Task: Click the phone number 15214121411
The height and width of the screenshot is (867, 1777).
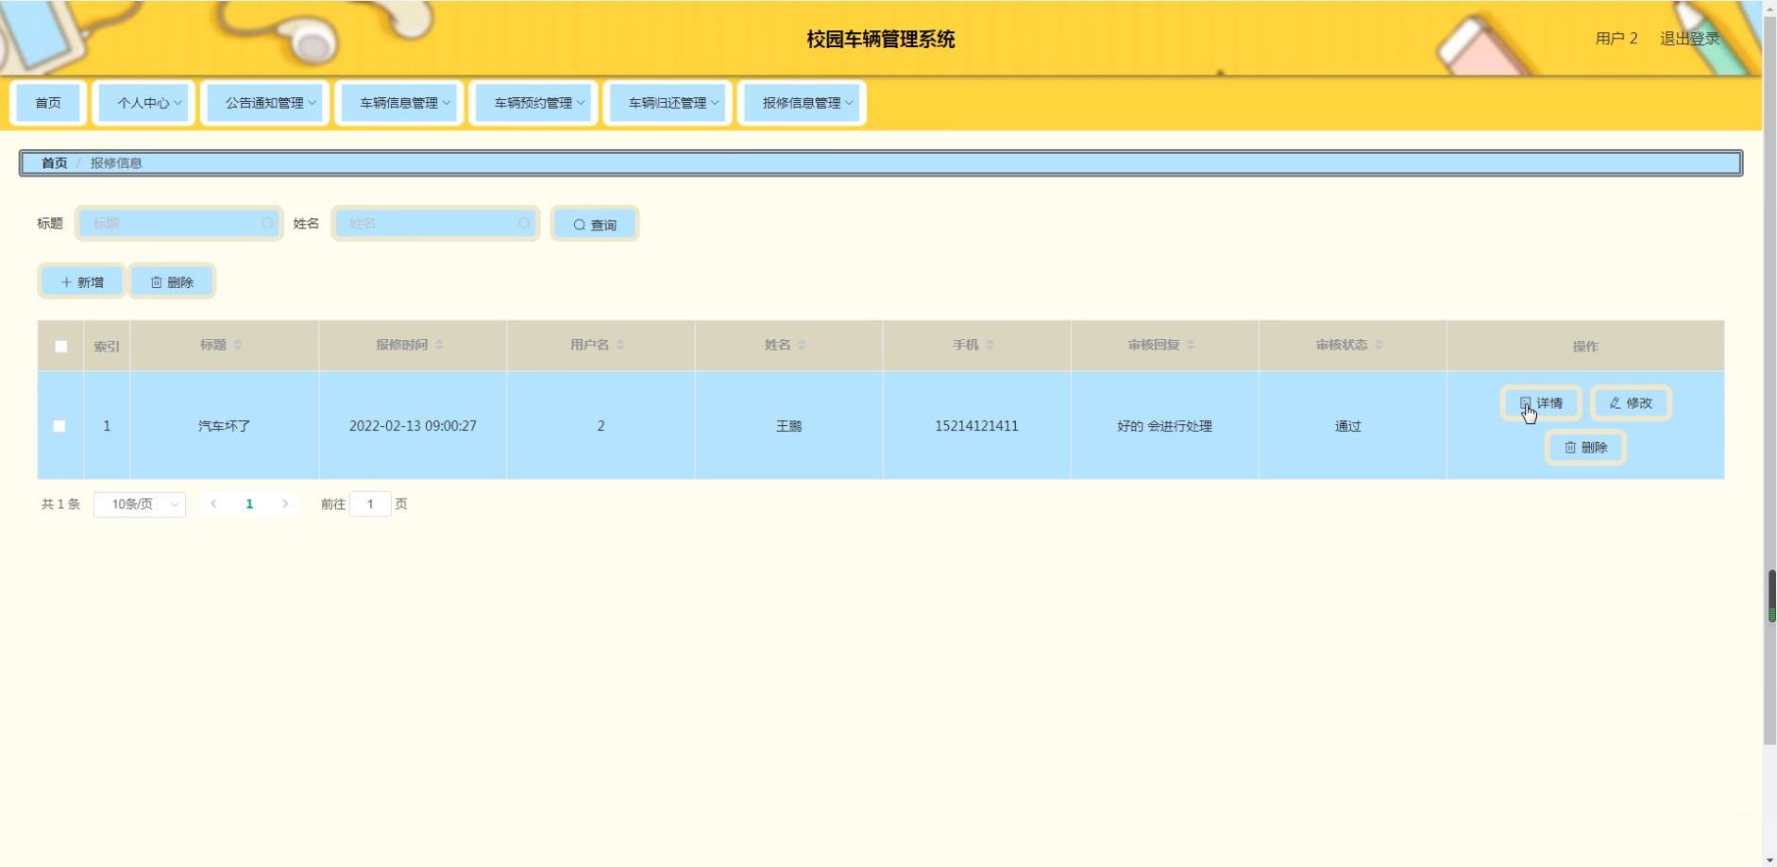Action: pos(976,426)
